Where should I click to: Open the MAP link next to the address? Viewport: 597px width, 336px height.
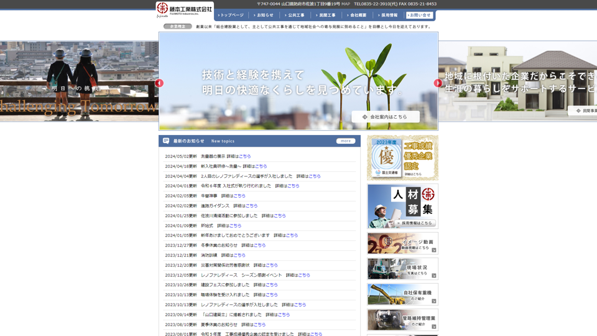click(346, 4)
